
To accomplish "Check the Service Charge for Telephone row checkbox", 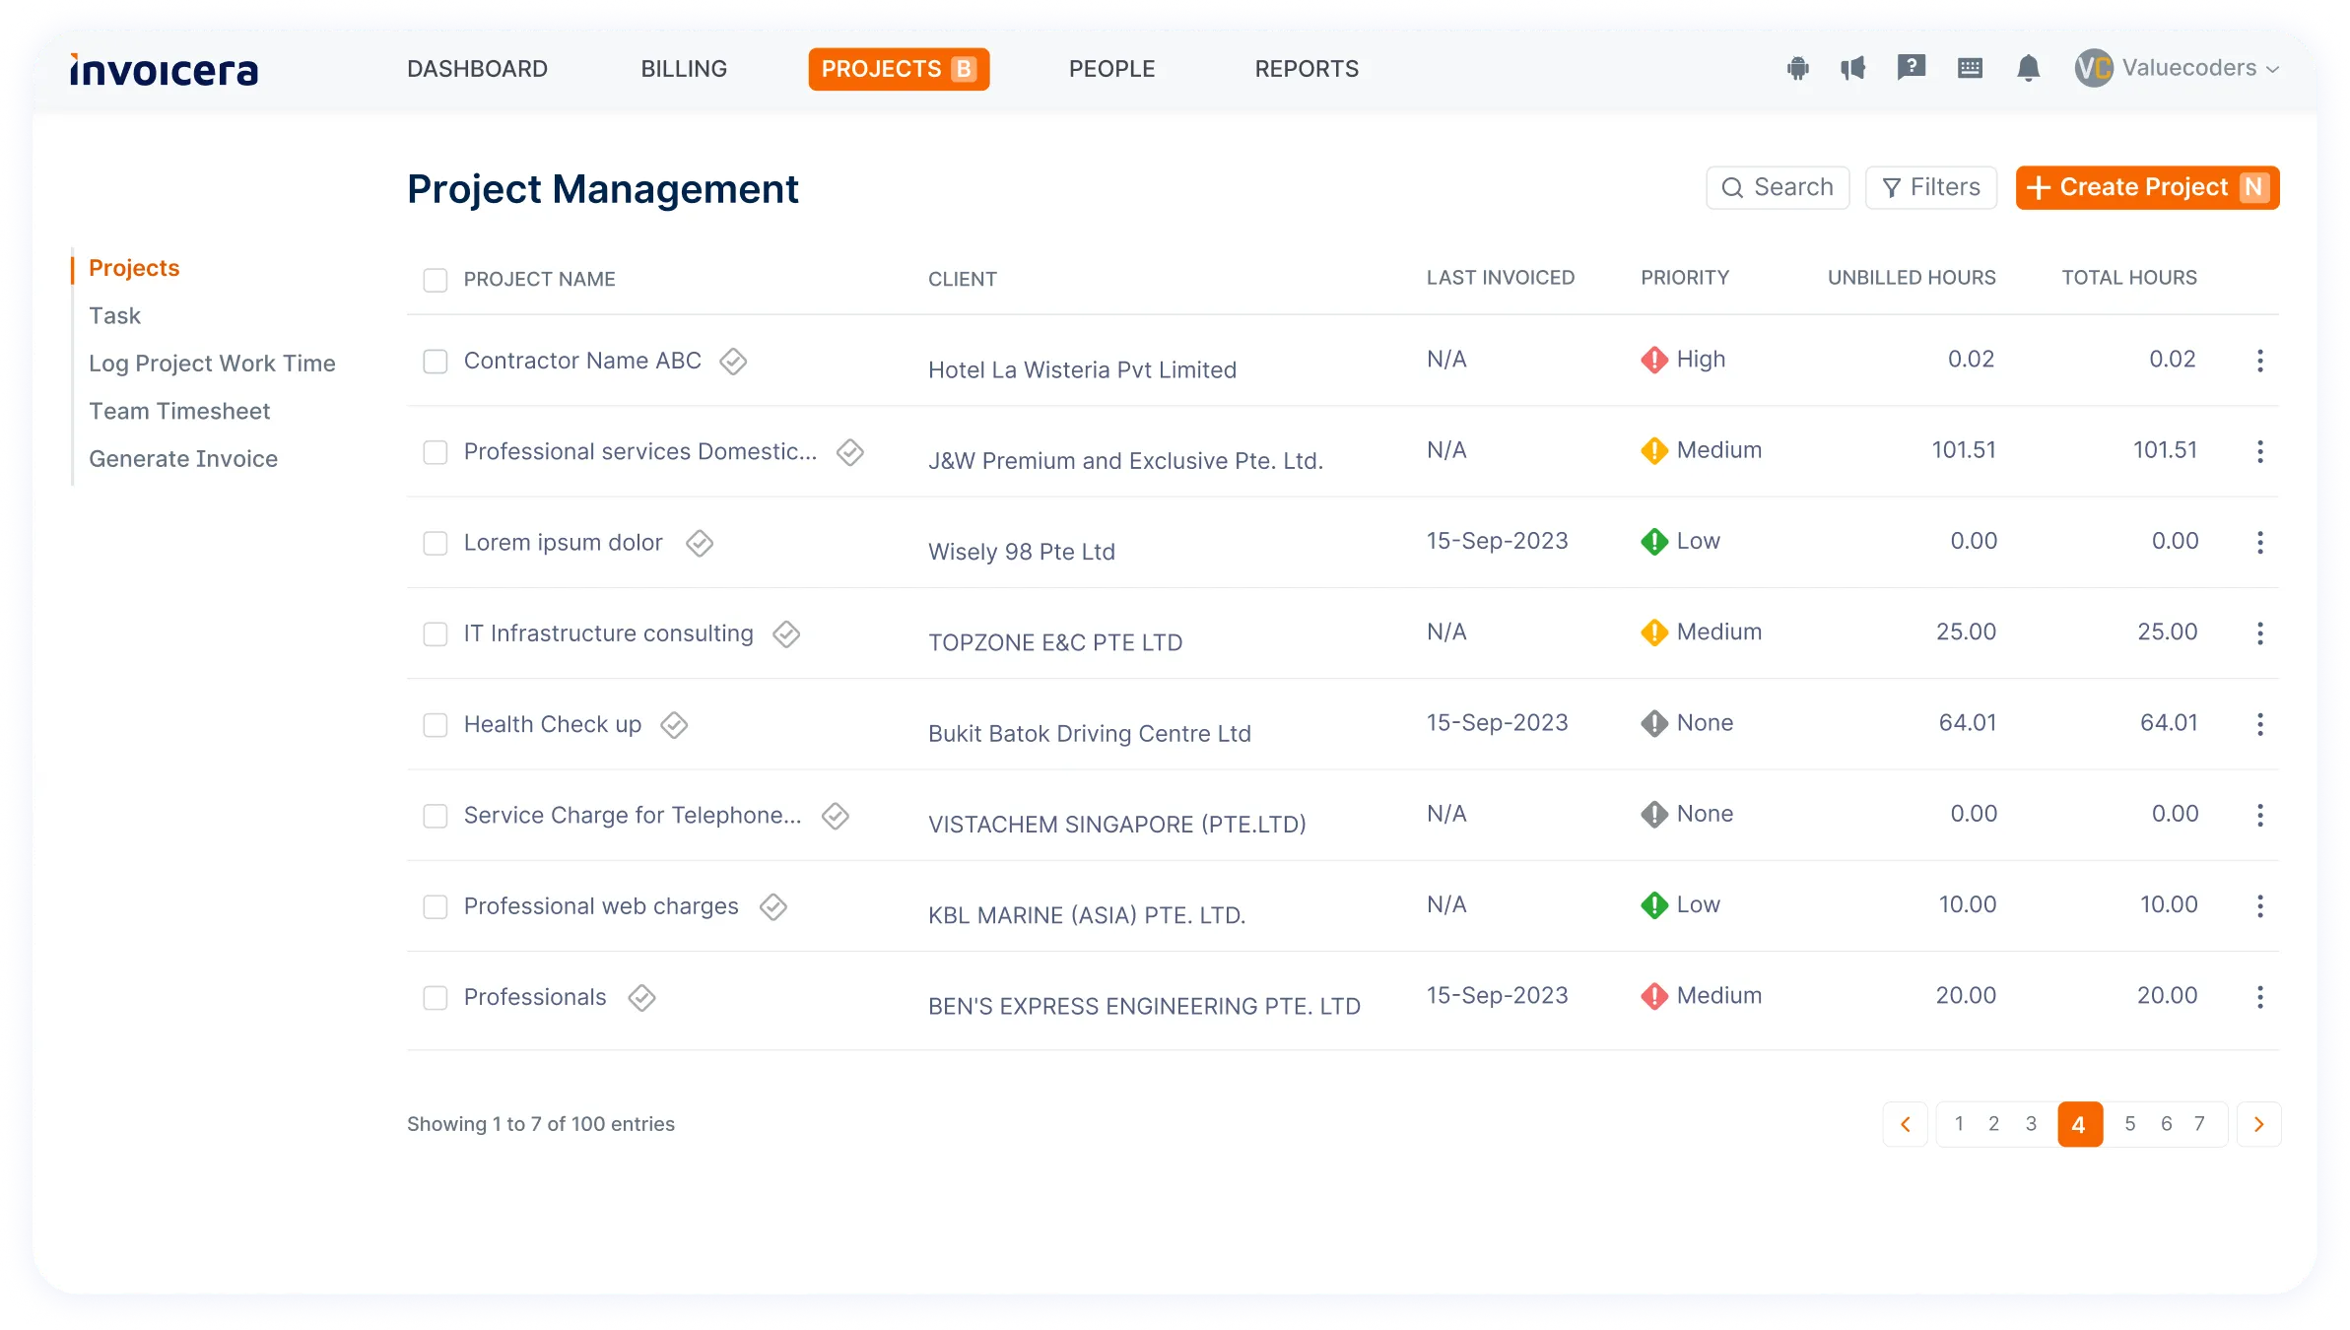I will 436,816.
